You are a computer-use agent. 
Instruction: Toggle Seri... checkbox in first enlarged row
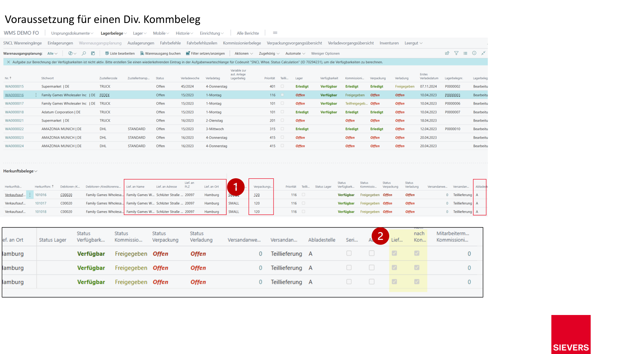point(349,253)
